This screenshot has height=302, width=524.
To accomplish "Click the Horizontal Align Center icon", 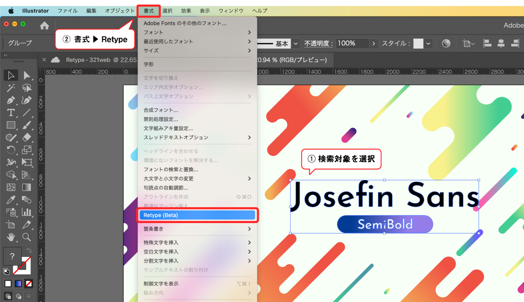I will click(501, 43).
